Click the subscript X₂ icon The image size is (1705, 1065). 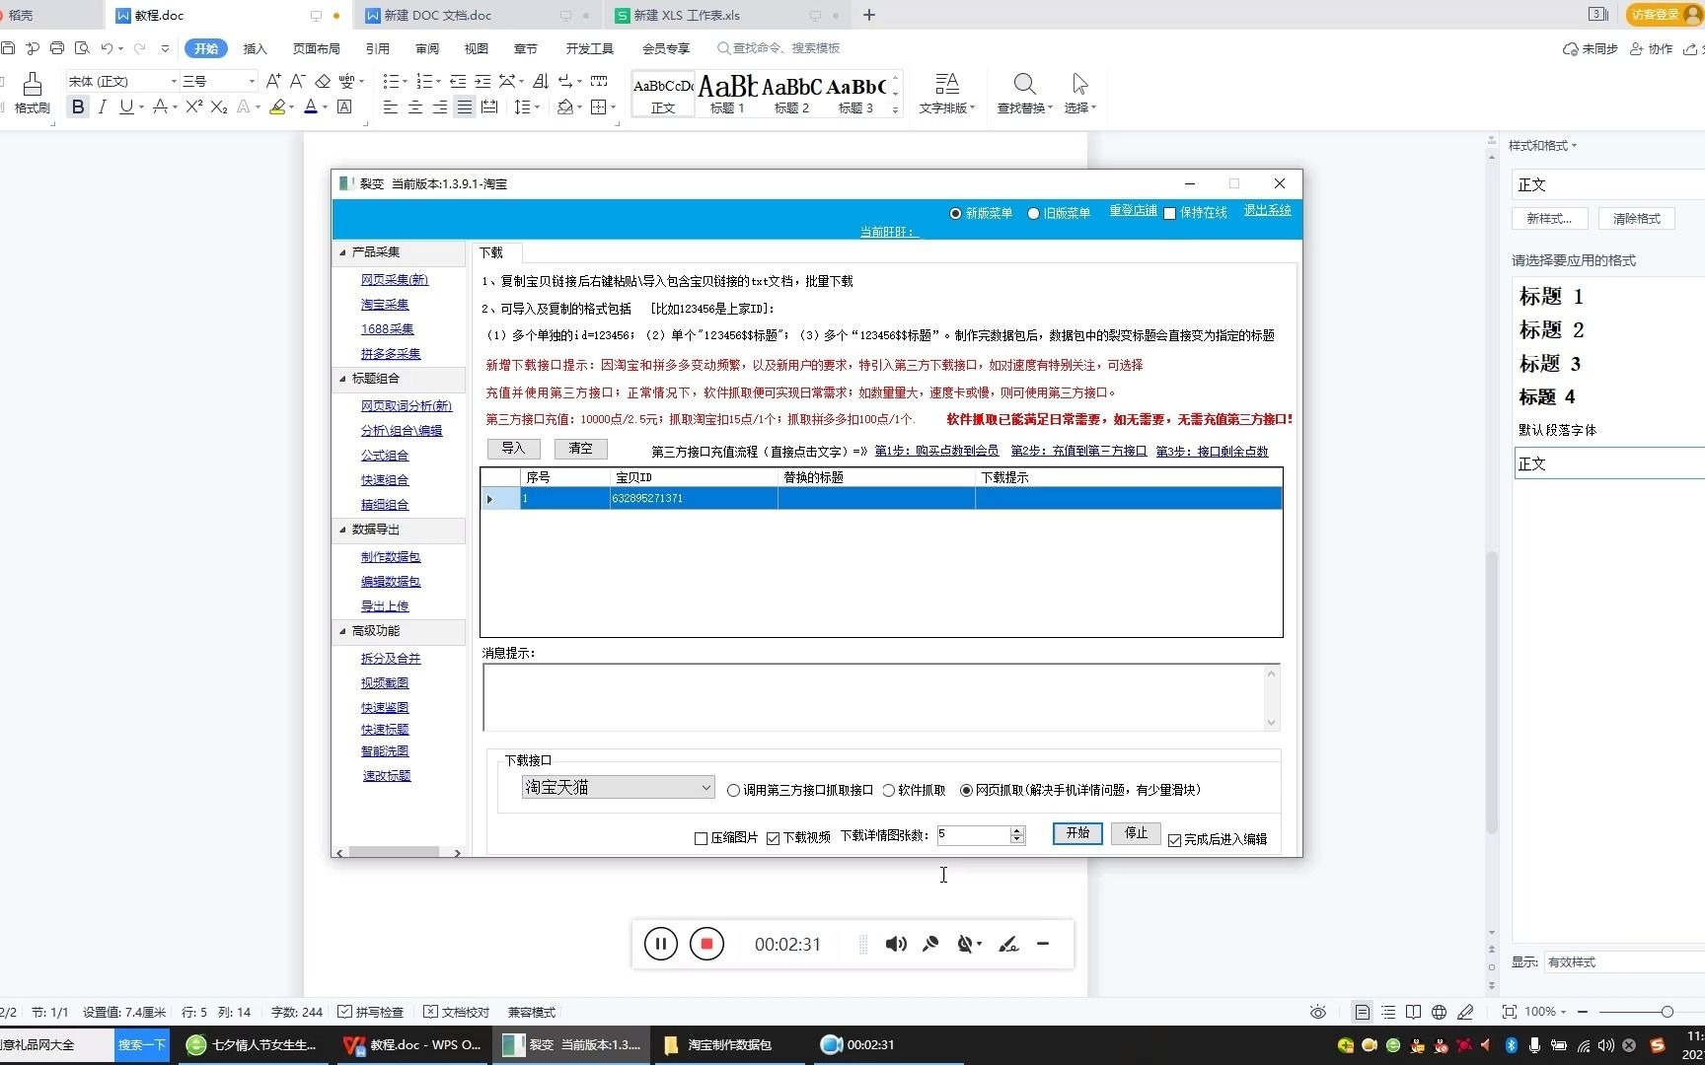point(219,106)
